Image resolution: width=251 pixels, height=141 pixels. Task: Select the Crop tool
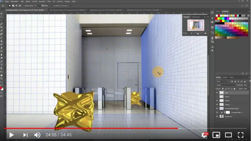click(1, 27)
